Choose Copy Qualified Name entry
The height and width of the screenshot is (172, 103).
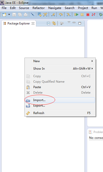(x=60, y=82)
